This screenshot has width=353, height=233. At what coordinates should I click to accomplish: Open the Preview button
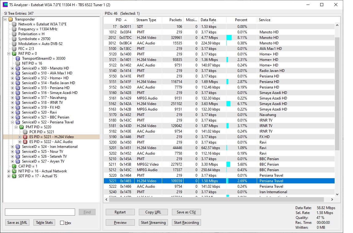point(120,222)
